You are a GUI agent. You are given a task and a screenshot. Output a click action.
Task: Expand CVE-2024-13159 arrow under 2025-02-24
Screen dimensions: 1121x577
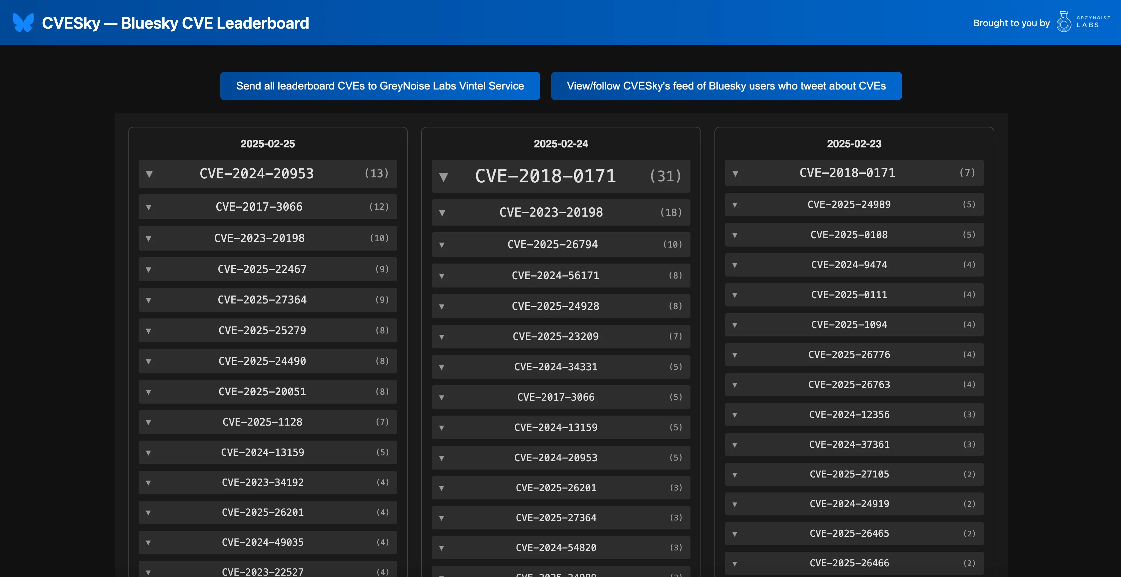pyautogui.click(x=442, y=428)
